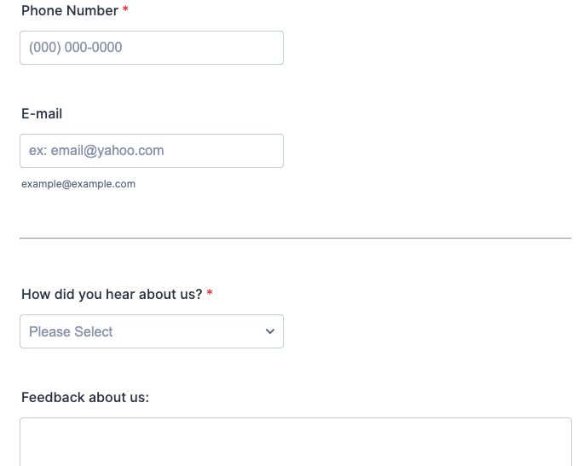Open the "How did you hear about us?" dropdown
The image size is (588, 466).
[151, 331]
